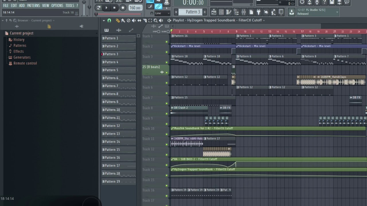
Task: Start playback with the Play button
Action: [106, 8]
